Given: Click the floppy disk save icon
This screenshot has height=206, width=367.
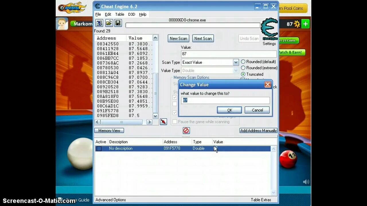Looking at the screenshot, I should click(x=118, y=23).
